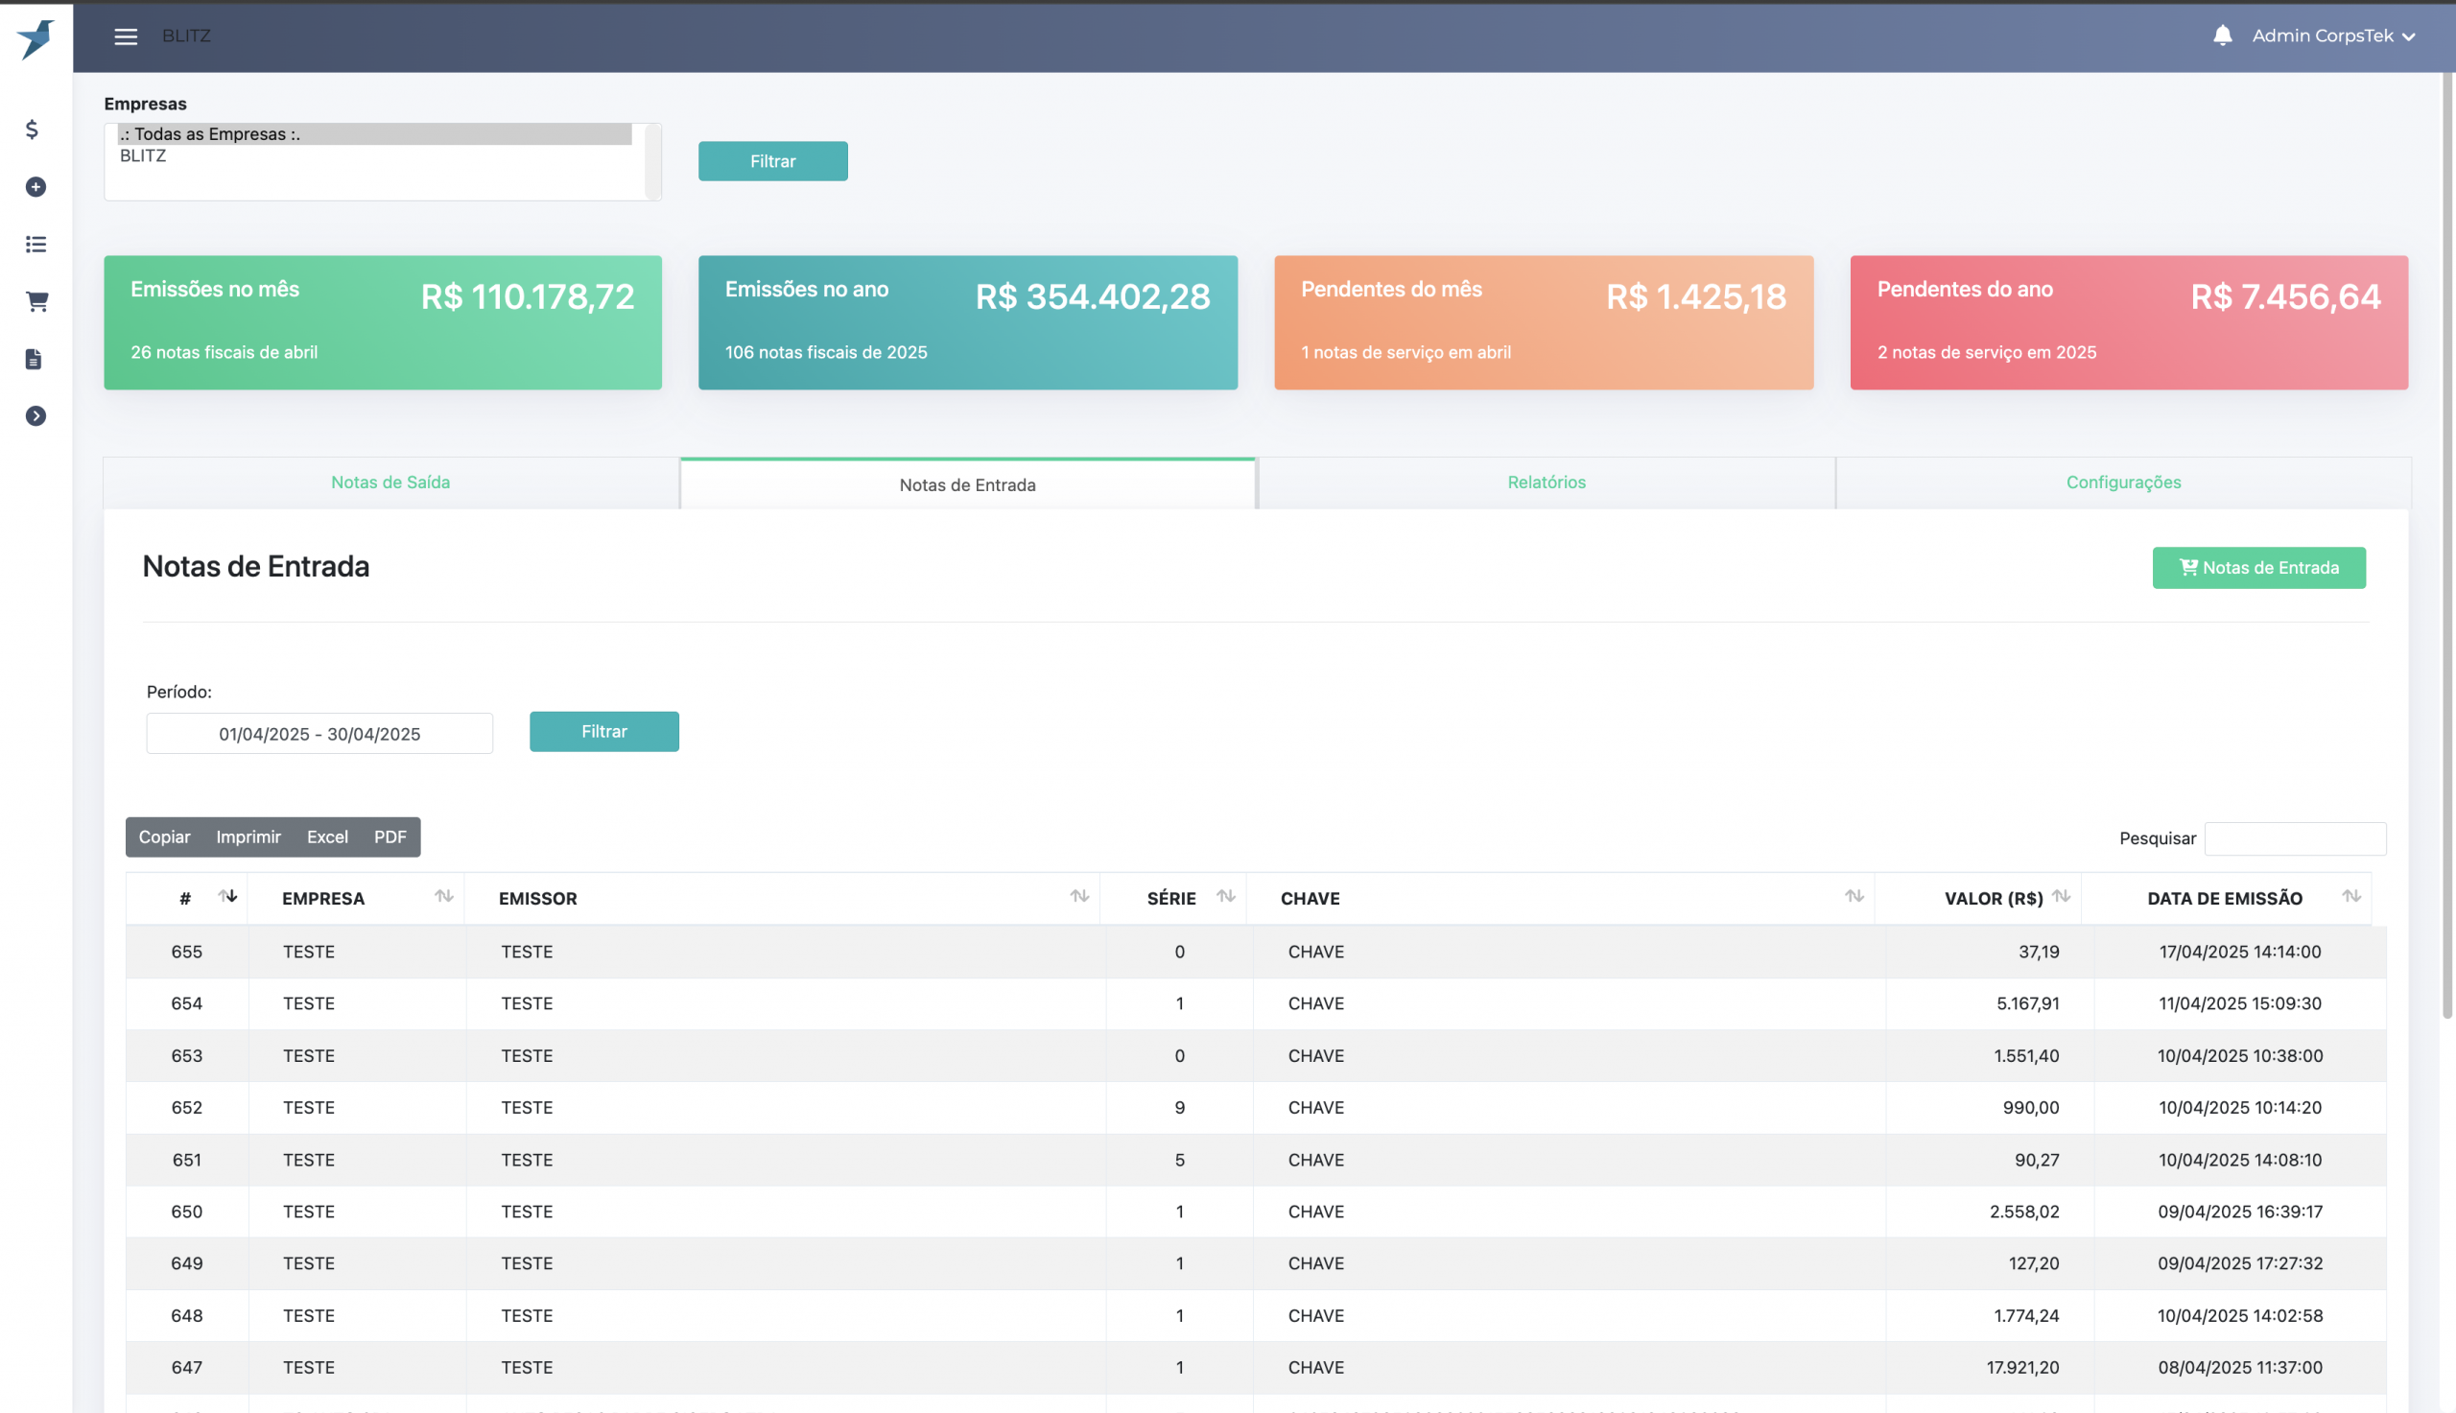Click the arrow circle sidebar icon
Screen dimensions: 2456x1413
coord(35,415)
